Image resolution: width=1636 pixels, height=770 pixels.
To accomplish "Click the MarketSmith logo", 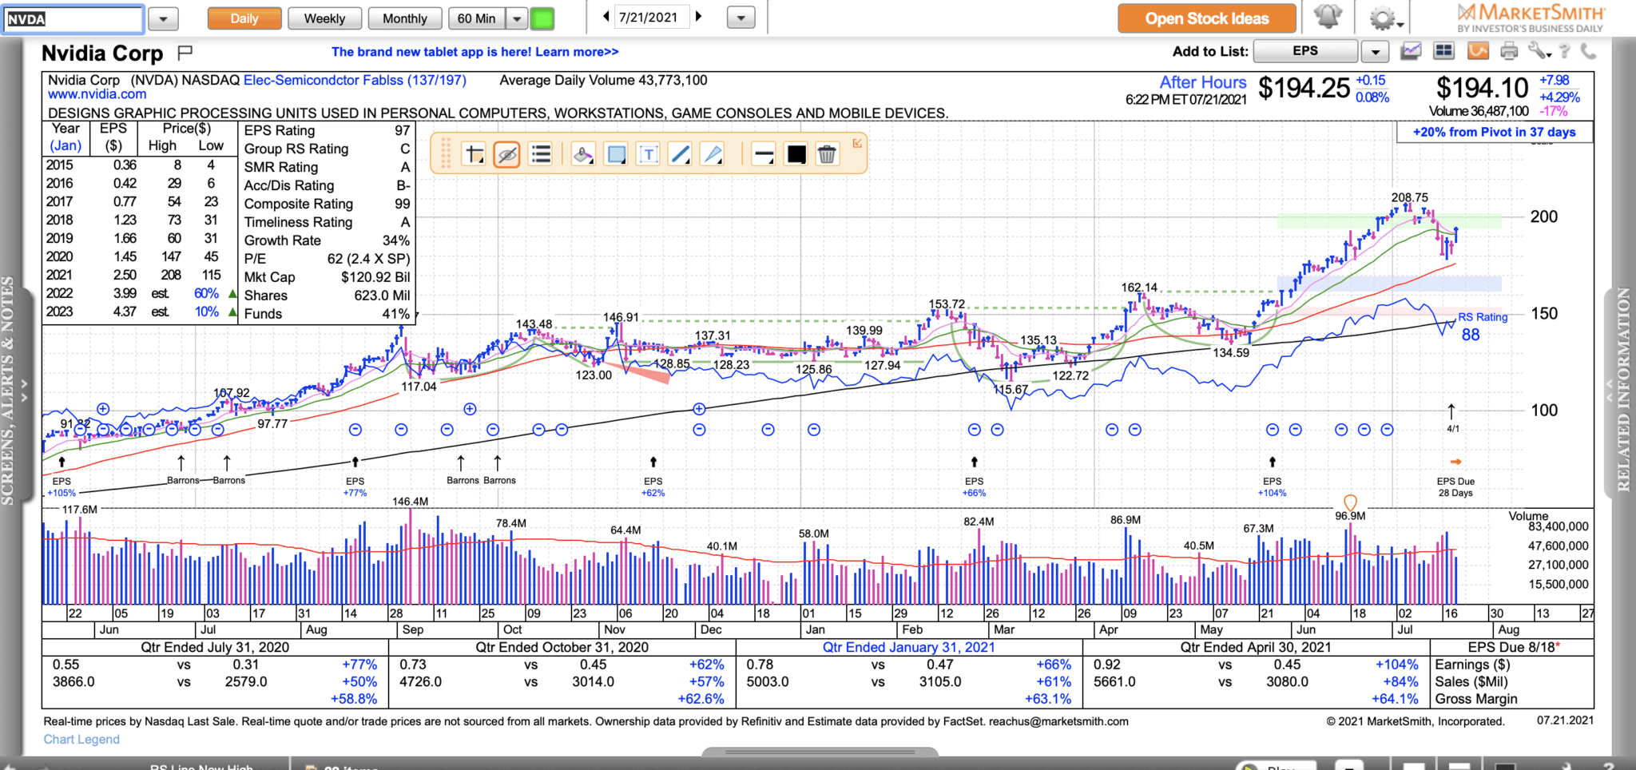I will pos(1531,18).
